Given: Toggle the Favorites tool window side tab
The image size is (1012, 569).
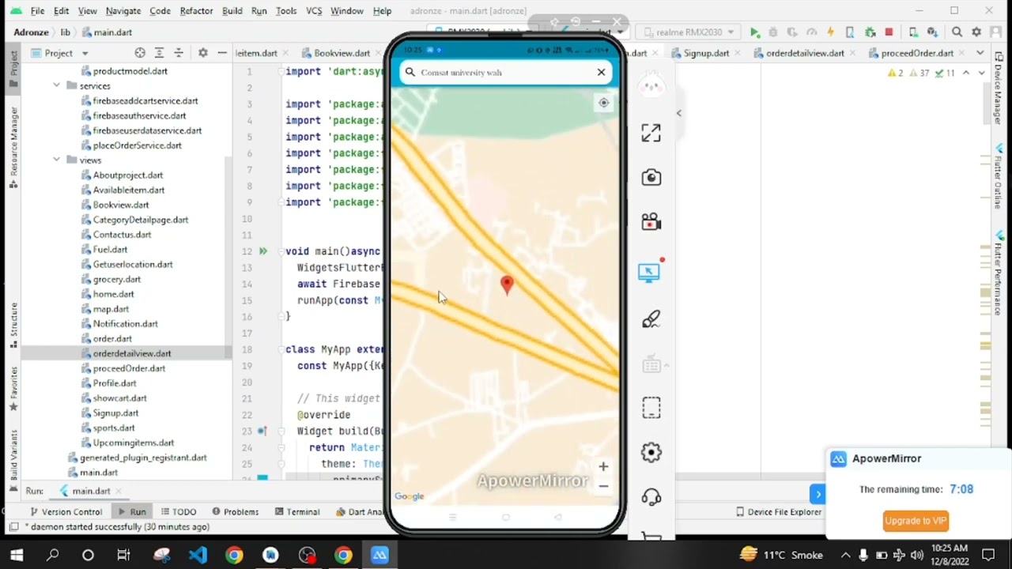Looking at the screenshot, I should (x=13, y=389).
